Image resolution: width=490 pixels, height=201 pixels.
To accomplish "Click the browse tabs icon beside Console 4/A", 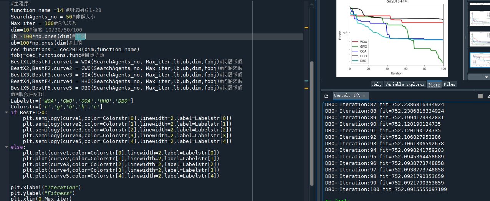I will tap(326, 96).
